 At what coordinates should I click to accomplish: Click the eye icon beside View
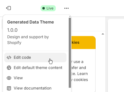(9, 78)
